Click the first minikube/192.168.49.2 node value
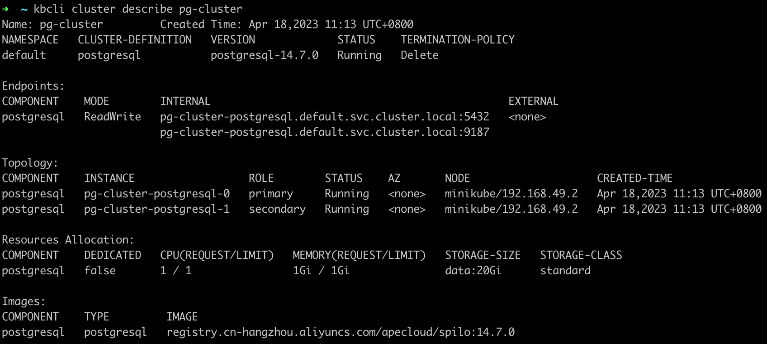This screenshot has width=767, height=344. pos(511,194)
